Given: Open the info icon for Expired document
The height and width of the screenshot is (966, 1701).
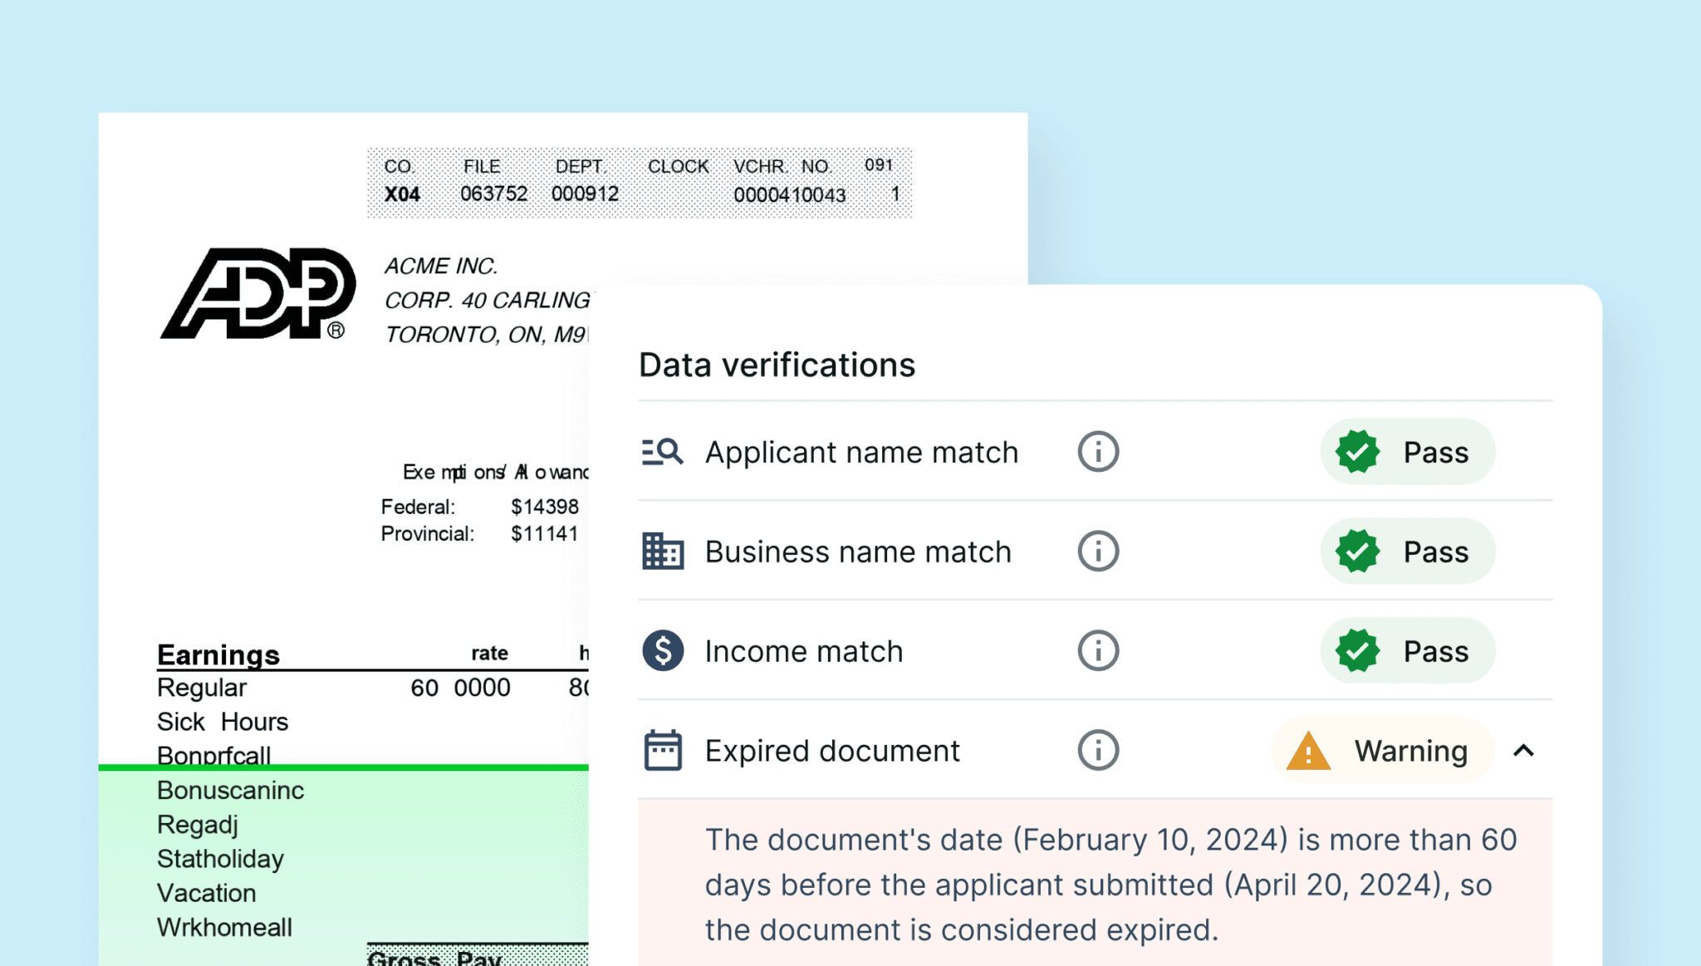Looking at the screenshot, I should [1097, 749].
